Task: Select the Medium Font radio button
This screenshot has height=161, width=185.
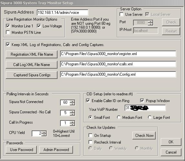Action: 119,117
